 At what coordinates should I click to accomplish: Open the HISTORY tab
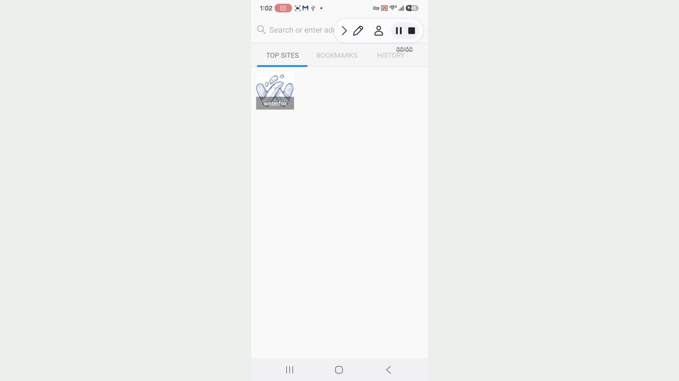[x=390, y=55]
